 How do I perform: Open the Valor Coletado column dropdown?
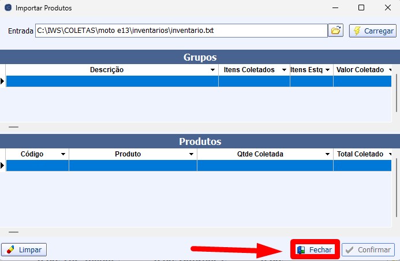[x=390, y=70]
